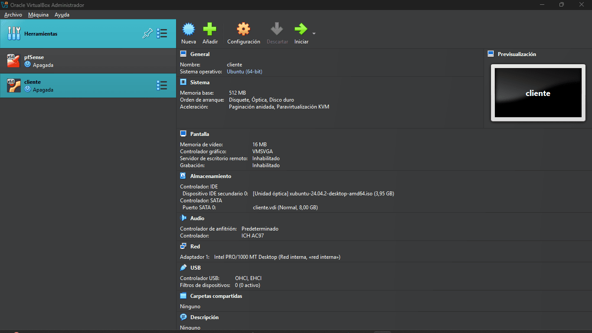Click the Descripción speech bubble icon
The image size is (592, 333).
click(183, 317)
